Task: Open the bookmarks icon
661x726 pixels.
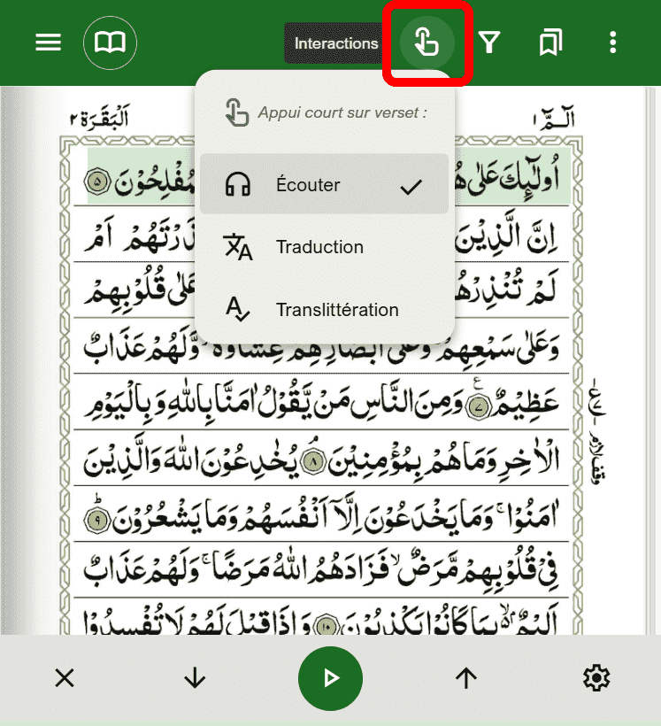Action: (x=550, y=42)
